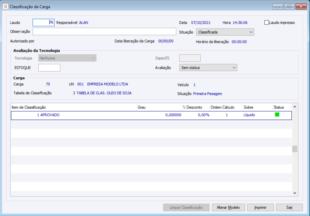Screen dimensions: 310x216
Task: Click the Ordem Cálculo value 1 in APROVADO row
Action: click(x=227, y=115)
